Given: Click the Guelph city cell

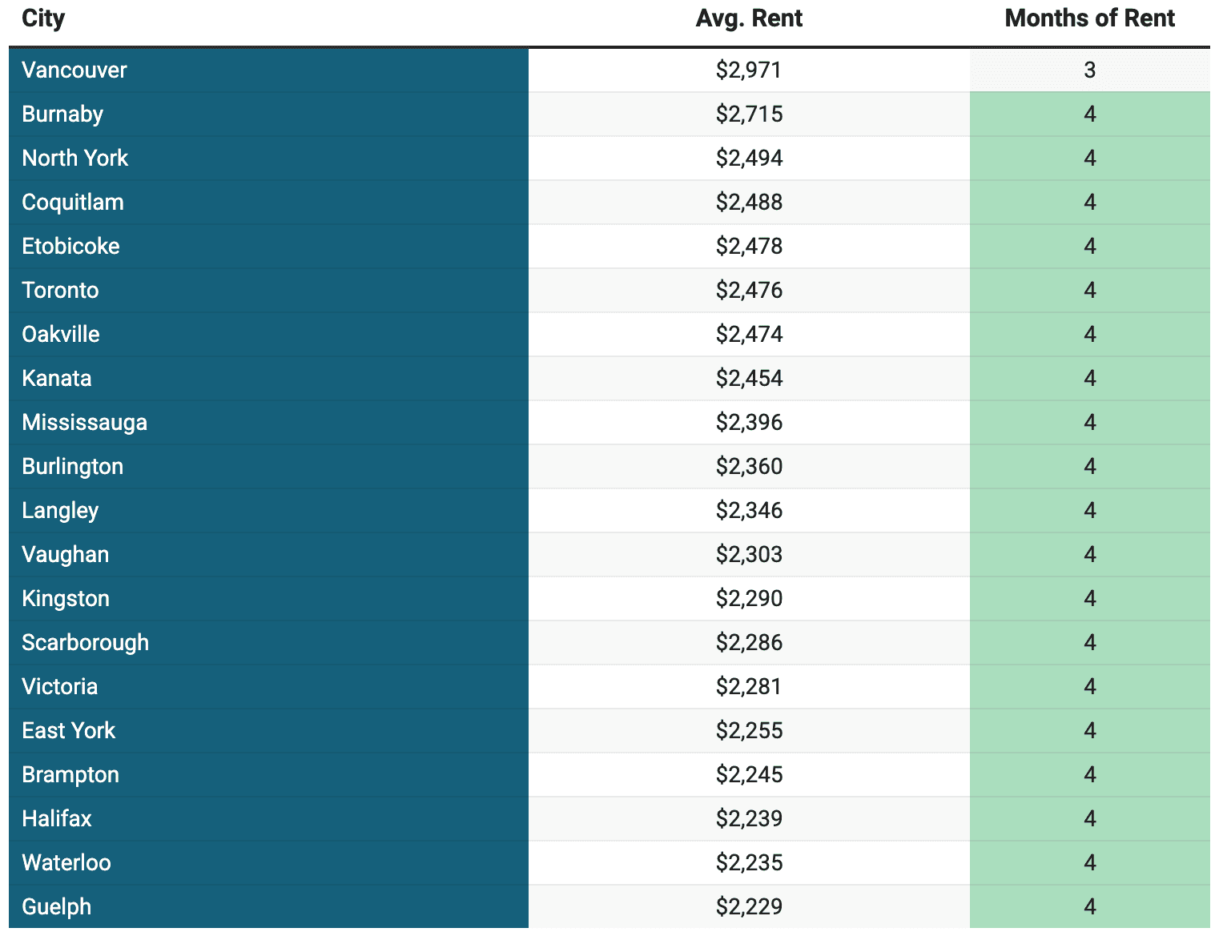Looking at the screenshot, I should pos(268,907).
